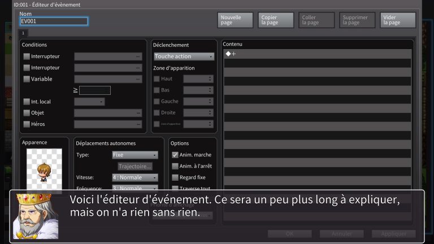Create a new page with Nouvelle page
This screenshot has width=434, height=244.
click(235, 20)
